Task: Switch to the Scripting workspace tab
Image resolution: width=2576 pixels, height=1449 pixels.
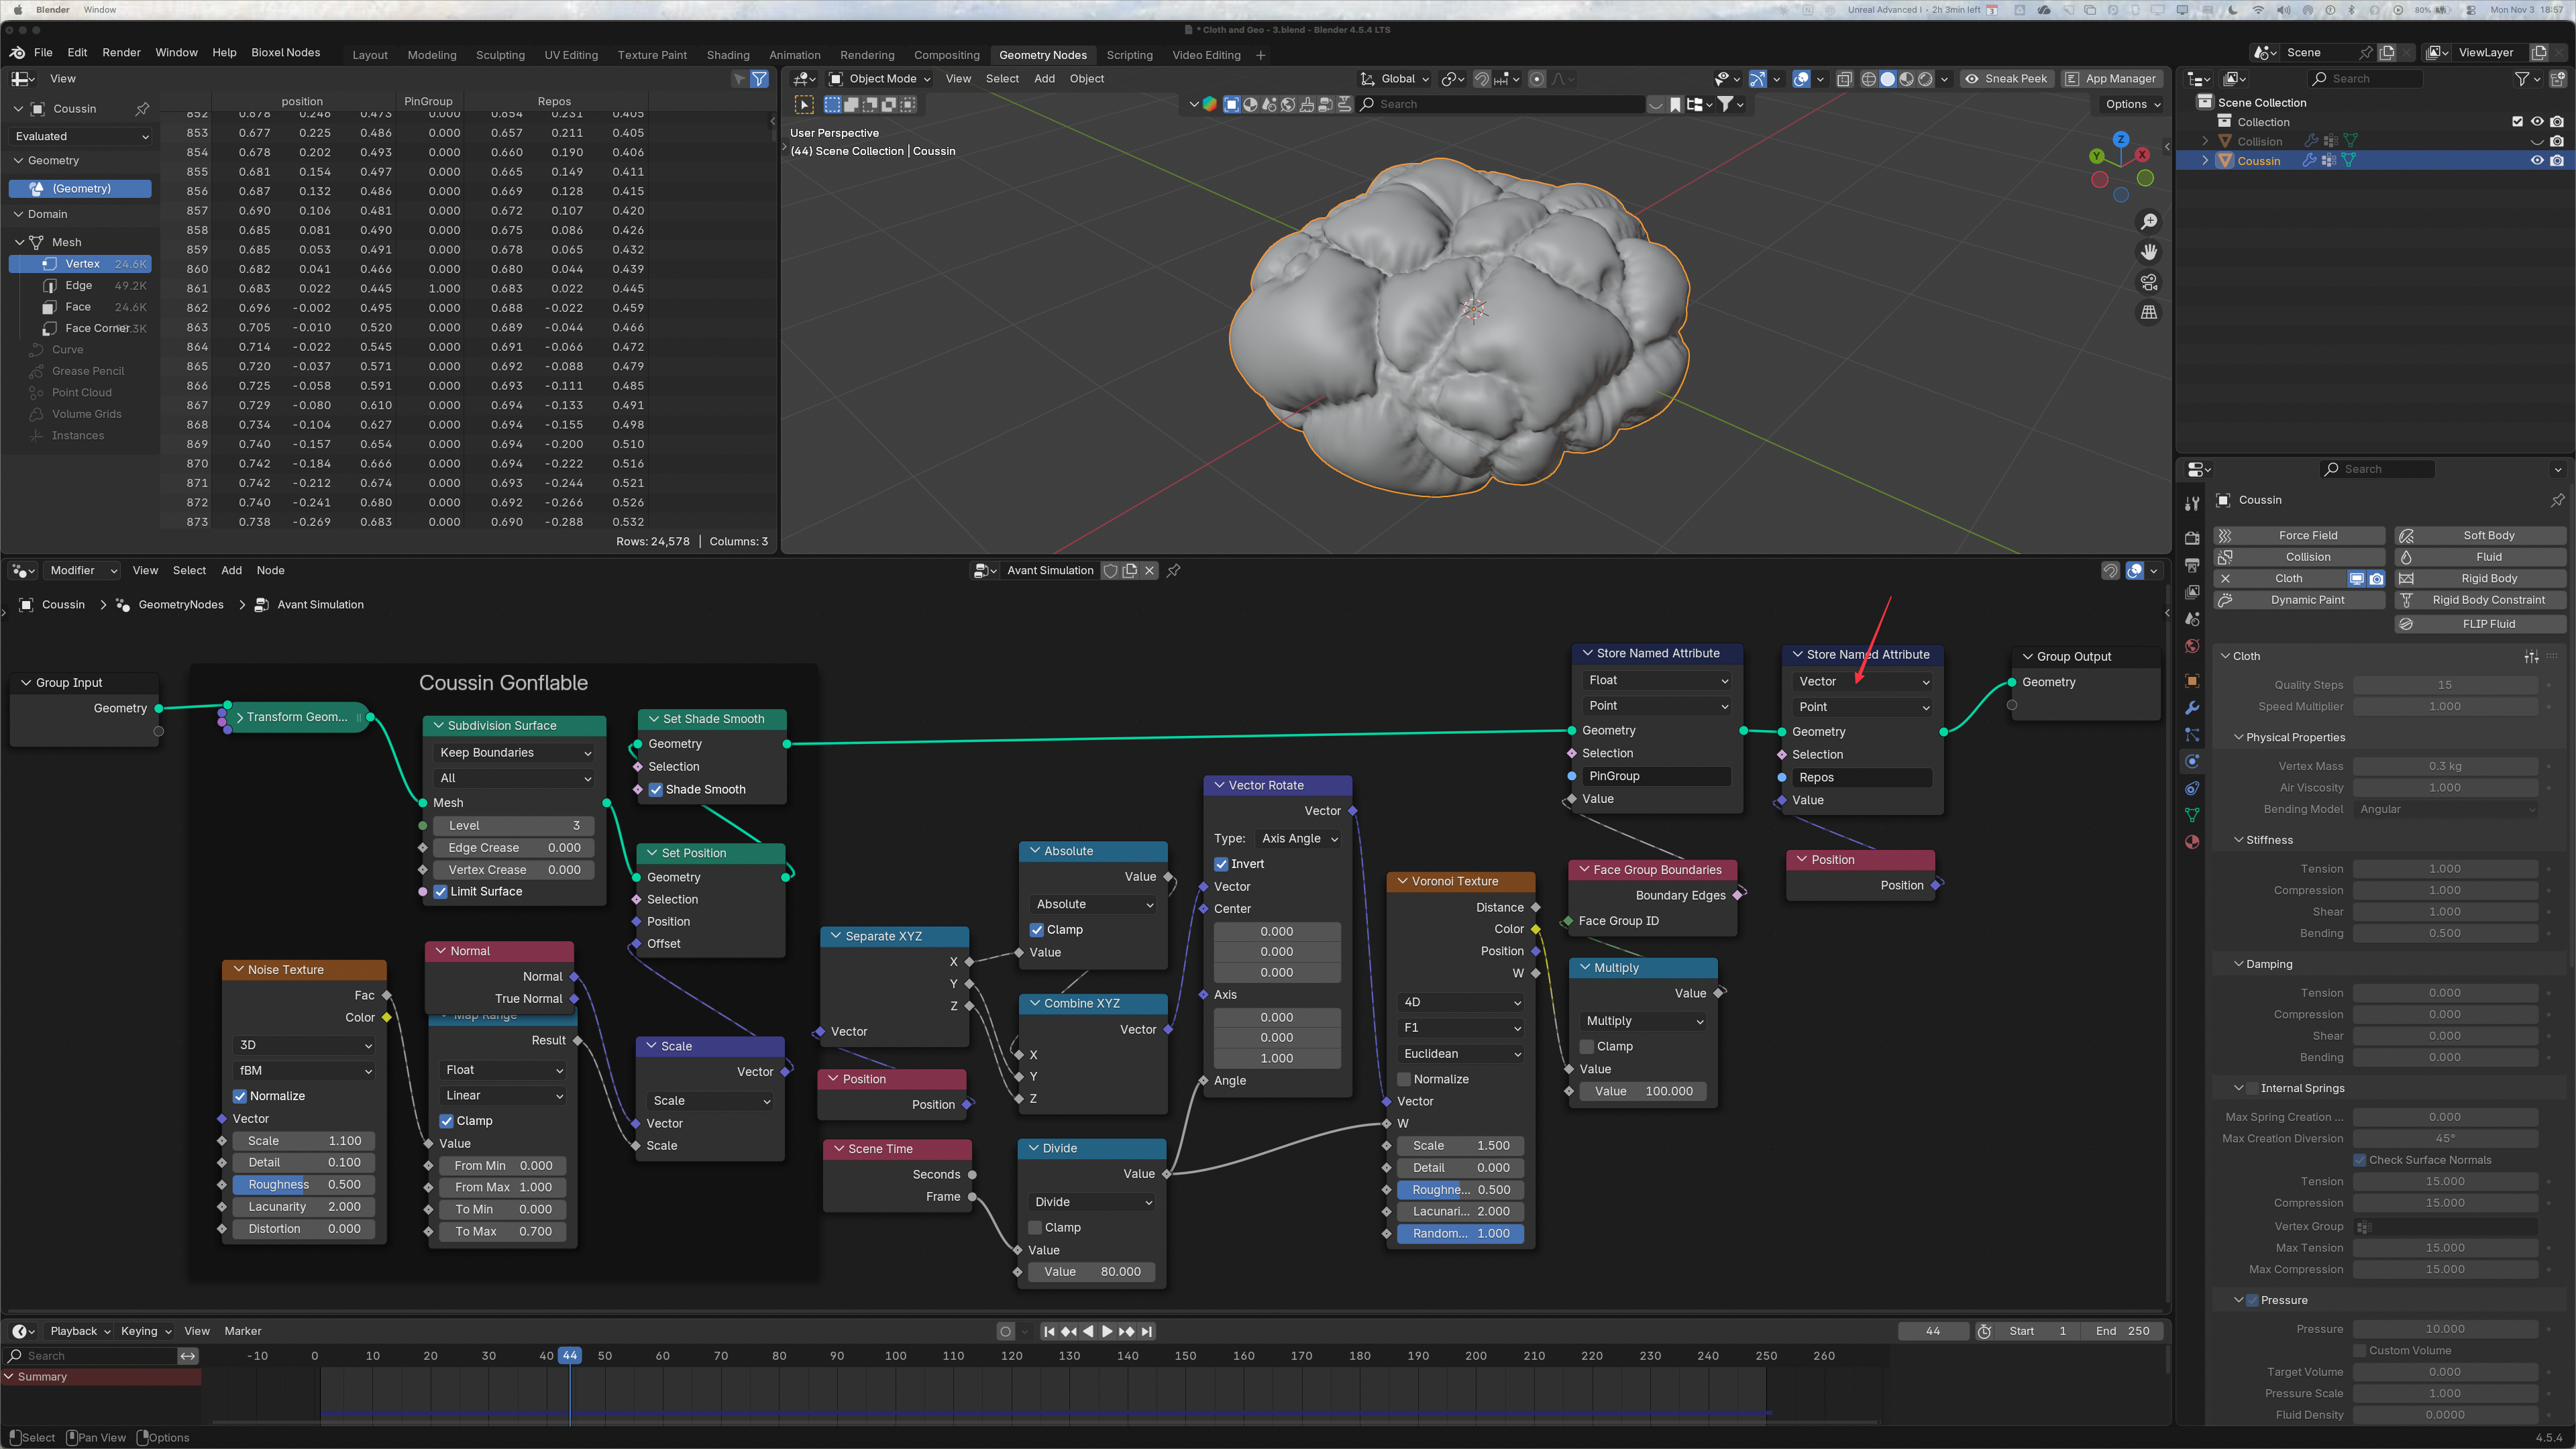Action: 1129,55
